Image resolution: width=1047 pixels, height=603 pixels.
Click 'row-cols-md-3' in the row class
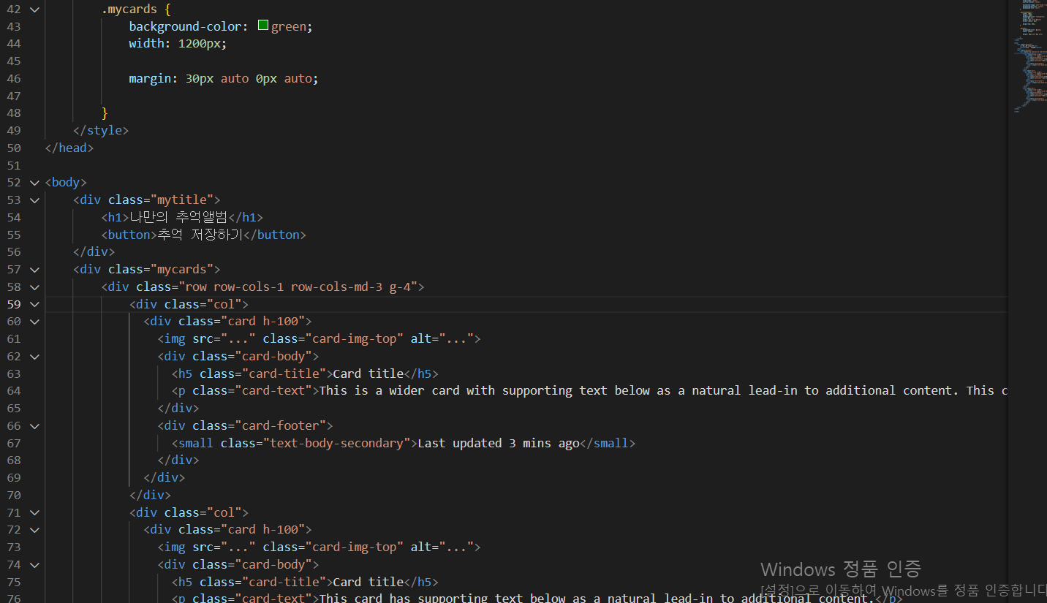point(336,287)
